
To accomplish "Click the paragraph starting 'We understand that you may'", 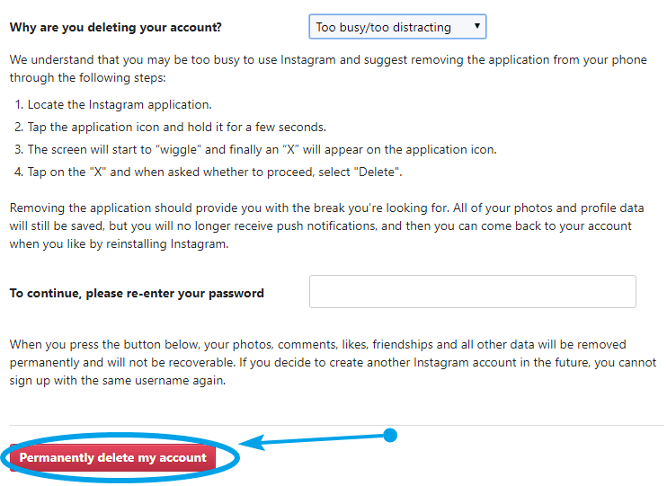I will [328, 68].
